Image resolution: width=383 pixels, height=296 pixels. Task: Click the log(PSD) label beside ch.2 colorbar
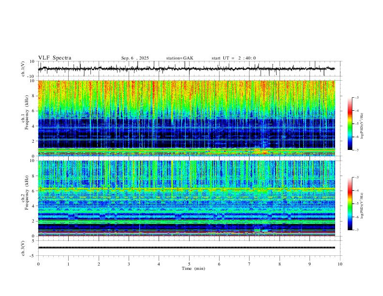click(362, 206)
